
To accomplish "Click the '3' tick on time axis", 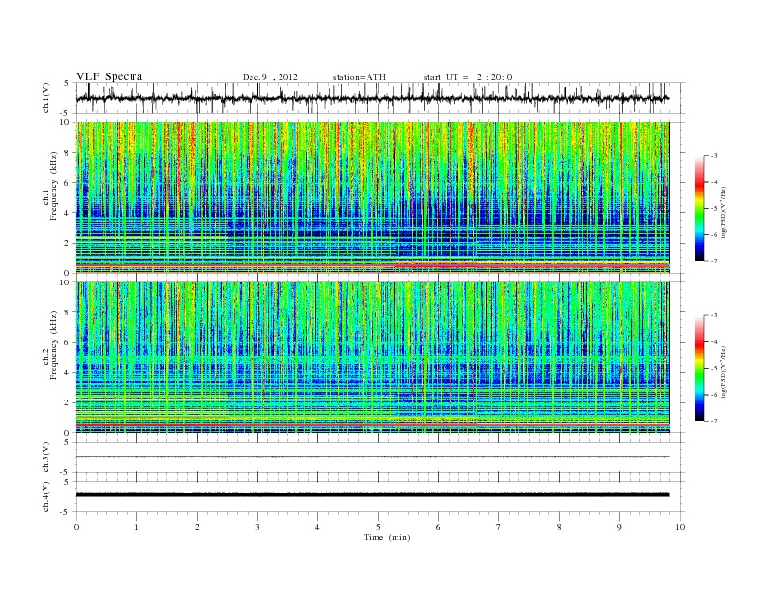I will click(x=257, y=527).
